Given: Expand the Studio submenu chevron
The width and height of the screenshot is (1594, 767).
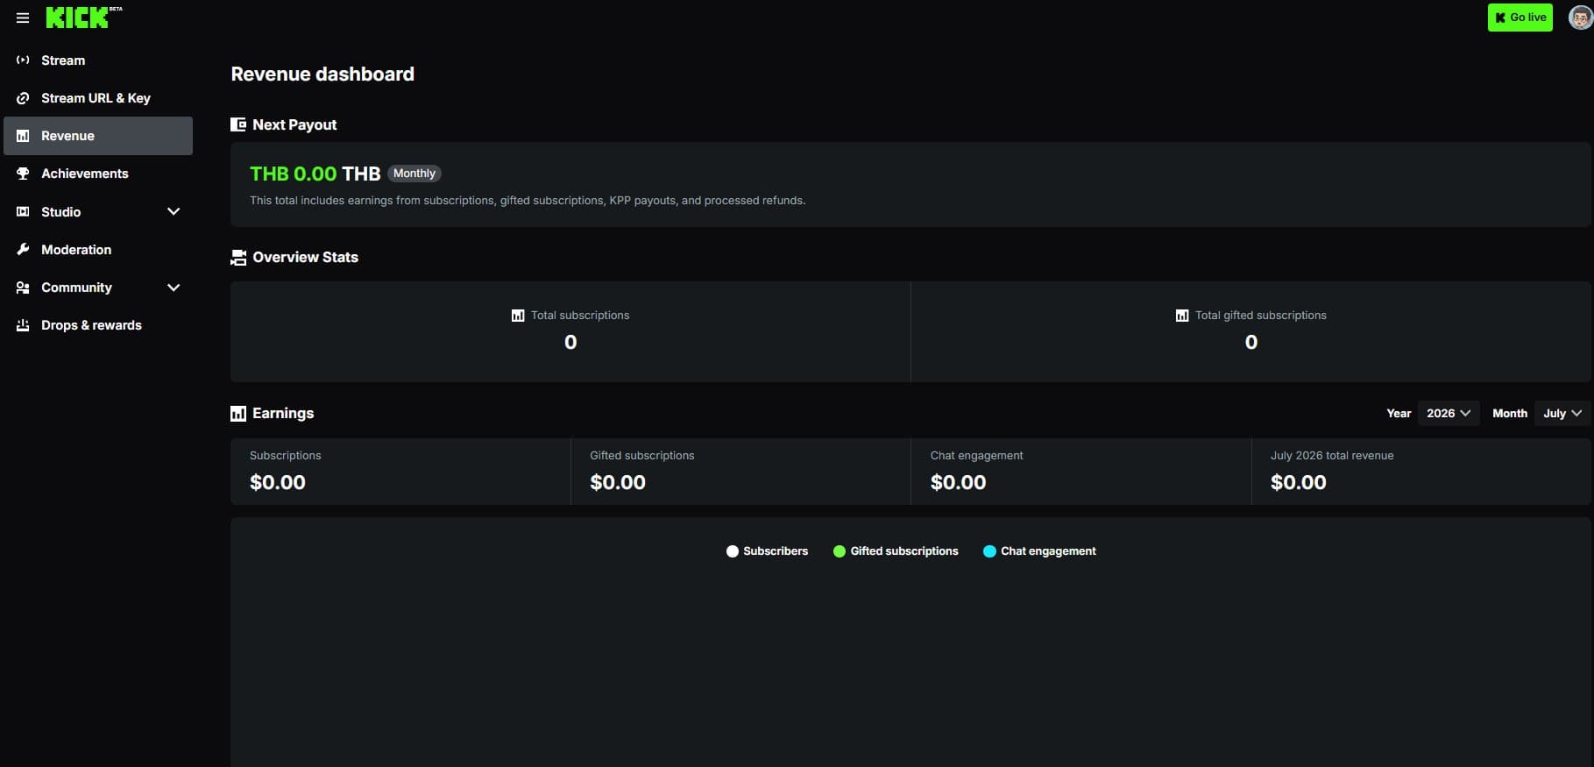Looking at the screenshot, I should (174, 212).
